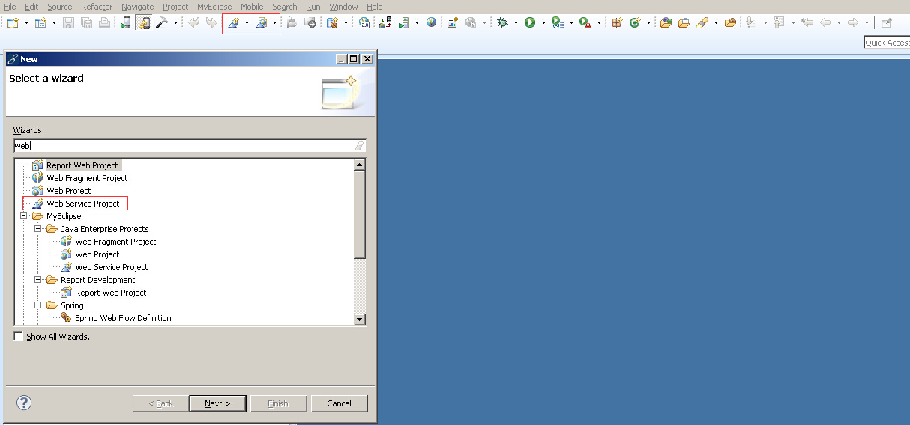910x425 pixels.
Task: Open the New file icon dropdown arrow
Action: (x=26, y=23)
